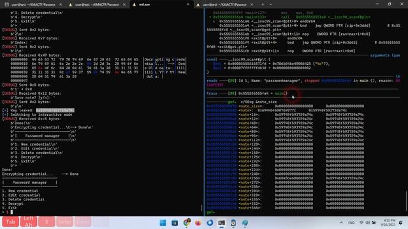Close the wsl.exe tab
This screenshot has height=229, width=408.
point(188,4)
